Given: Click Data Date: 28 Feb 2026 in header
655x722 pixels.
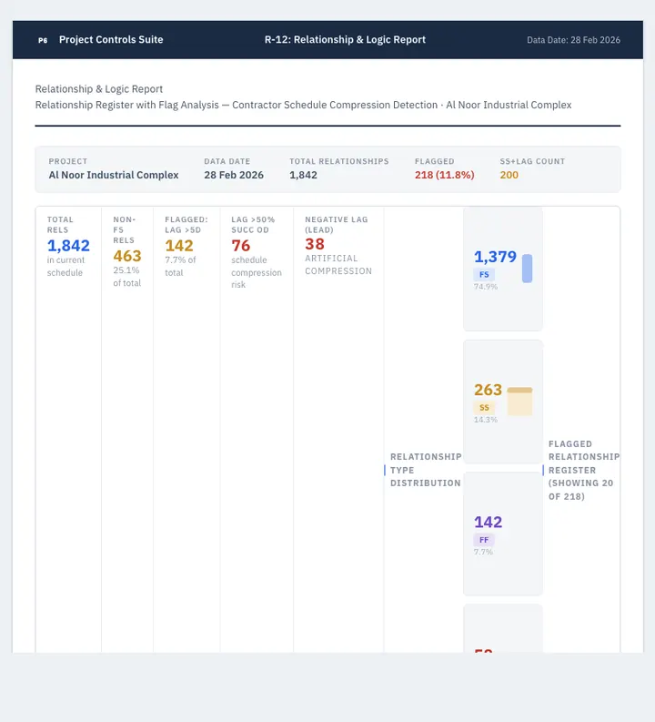Looking at the screenshot, I should tap(573, 40).
